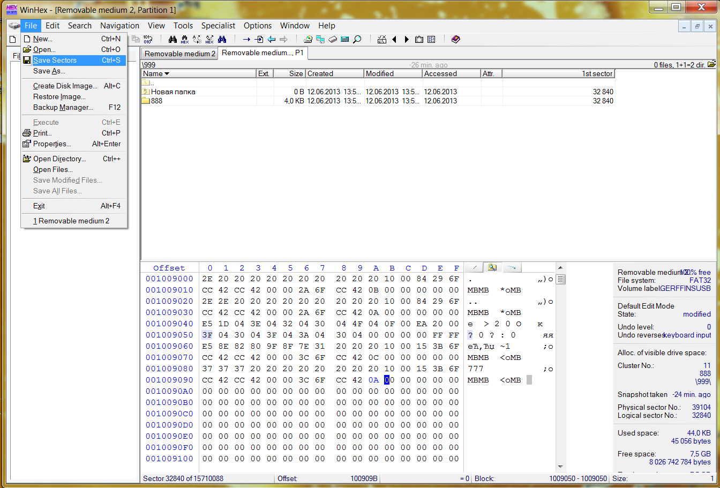Viewport: 720px width, 488px height.
Task: Click the highlighted '3F' byte in the hex view
Action: pos(207,335)
